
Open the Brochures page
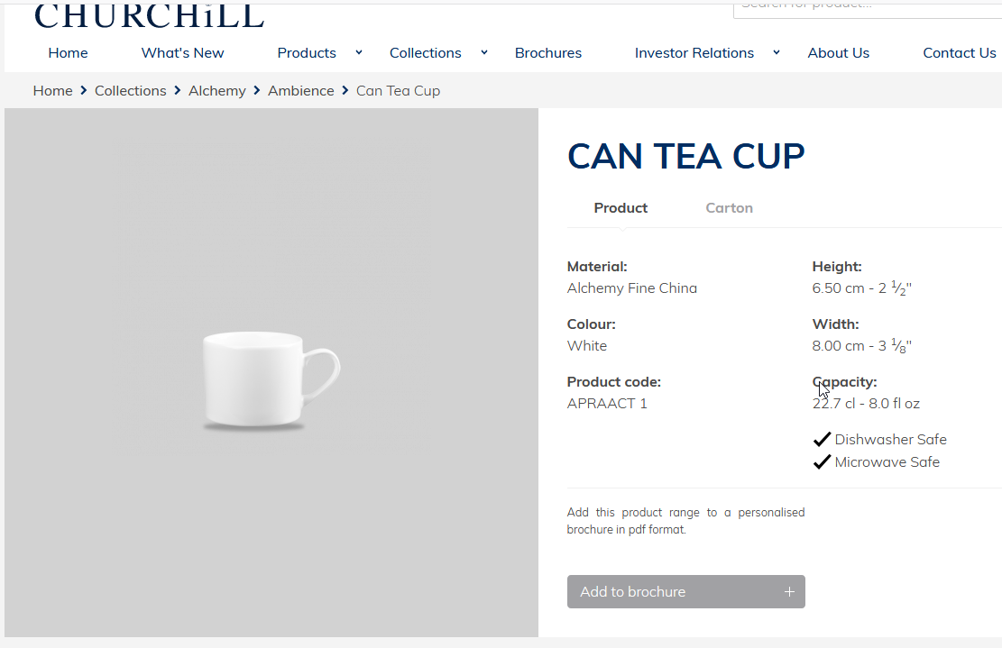click(548, 53)
